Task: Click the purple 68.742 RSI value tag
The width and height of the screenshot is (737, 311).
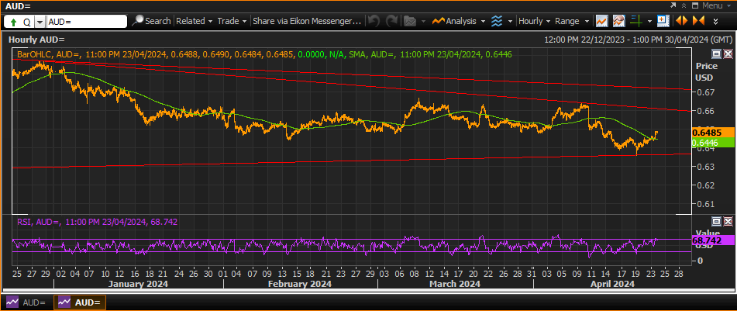Action: coord(714,240)
